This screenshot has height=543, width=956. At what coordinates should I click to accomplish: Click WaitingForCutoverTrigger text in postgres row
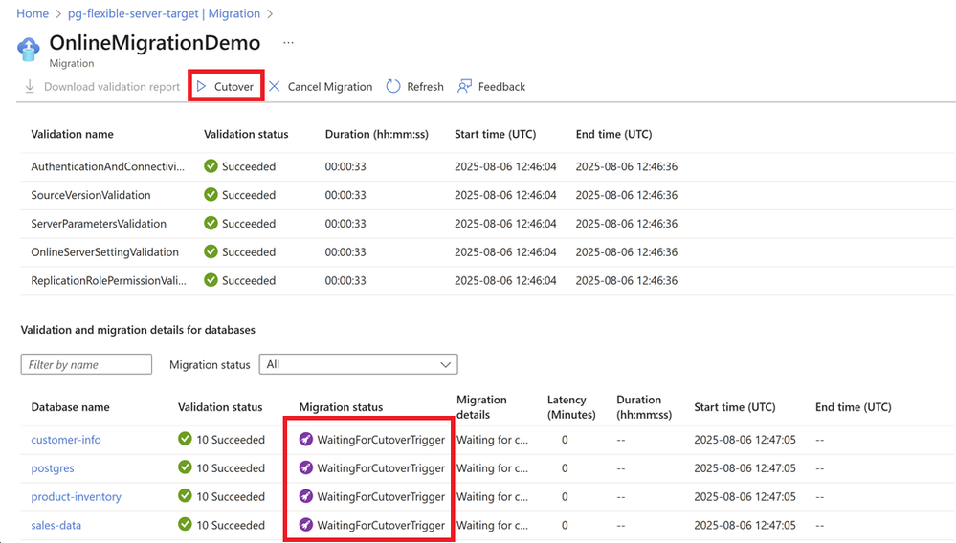pyautogui.click(x=381, y=468)
